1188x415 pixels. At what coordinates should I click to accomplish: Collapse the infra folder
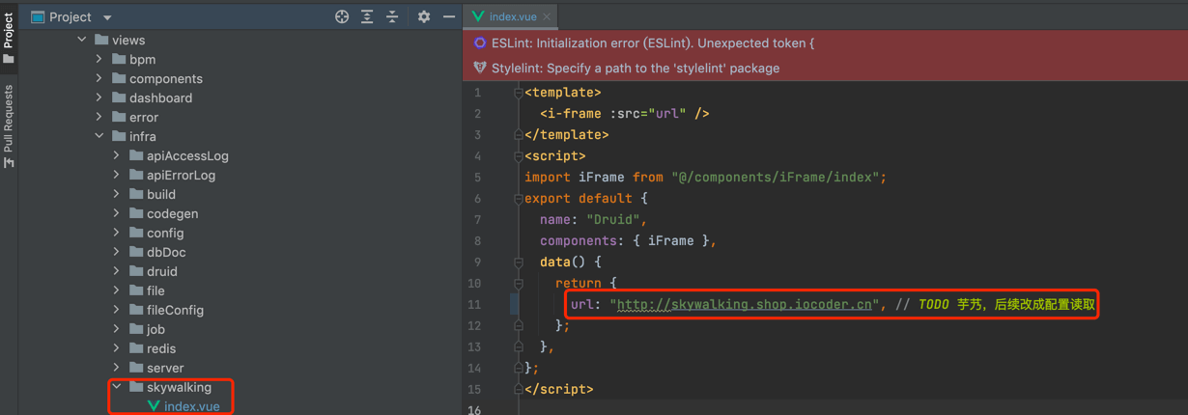99,136
